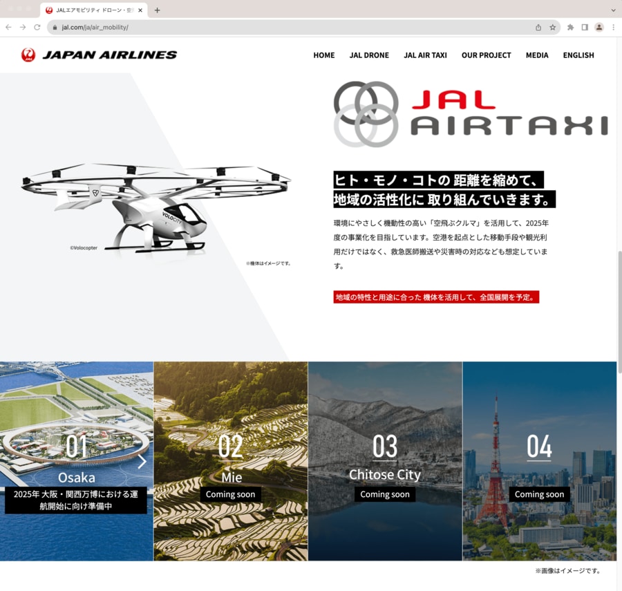Open the browser extensions puzzle icon

(571, 27)
